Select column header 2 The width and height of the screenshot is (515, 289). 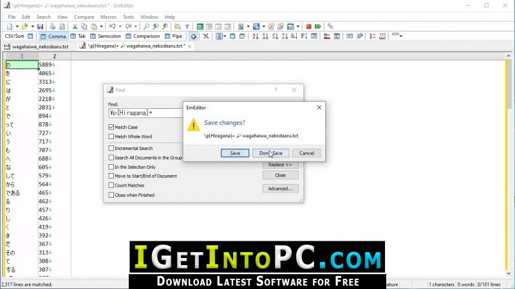point(55,56)
